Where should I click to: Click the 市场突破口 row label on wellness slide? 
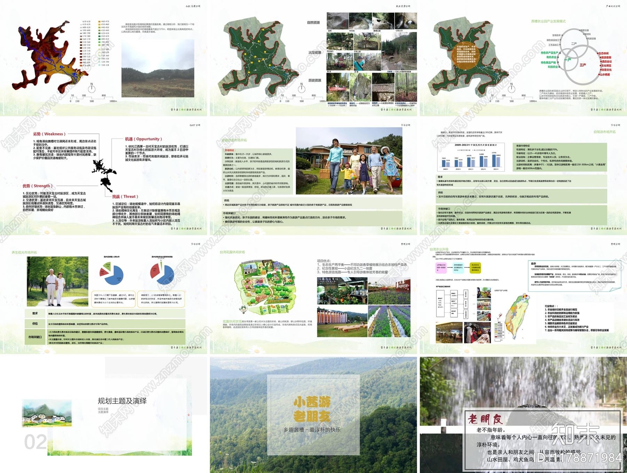point(35,337)
